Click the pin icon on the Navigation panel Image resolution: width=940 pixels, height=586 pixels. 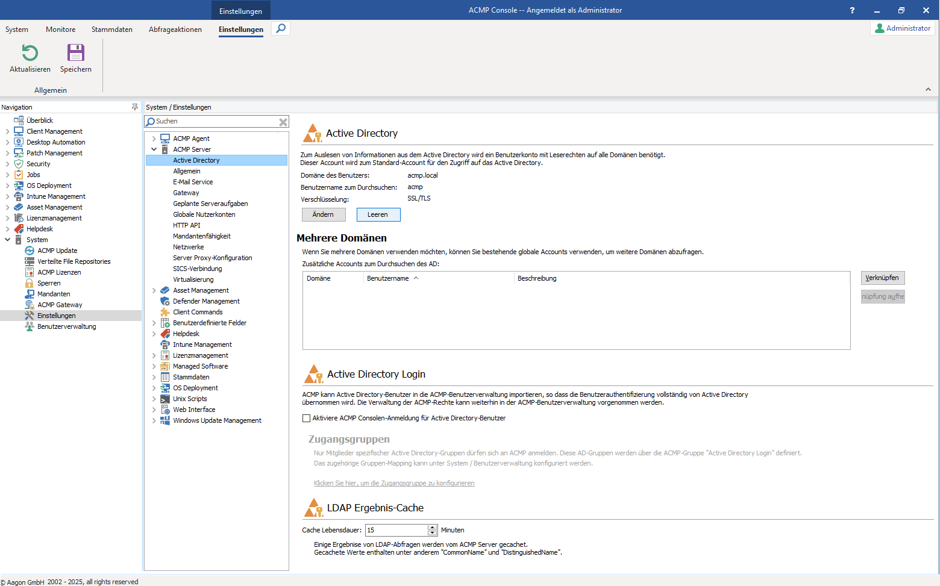click(134, 107)
